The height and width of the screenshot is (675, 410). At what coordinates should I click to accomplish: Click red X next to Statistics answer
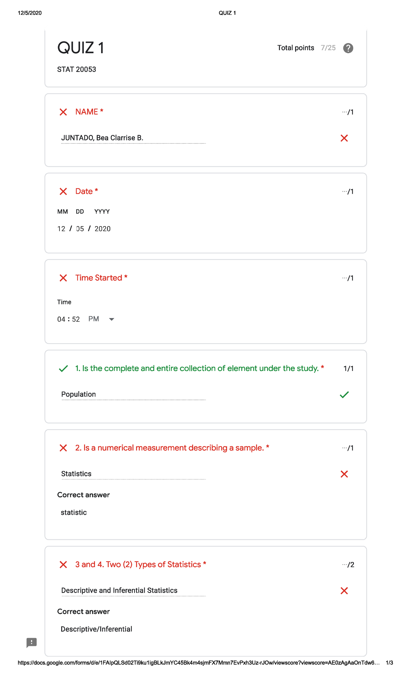tap(344, 474)
